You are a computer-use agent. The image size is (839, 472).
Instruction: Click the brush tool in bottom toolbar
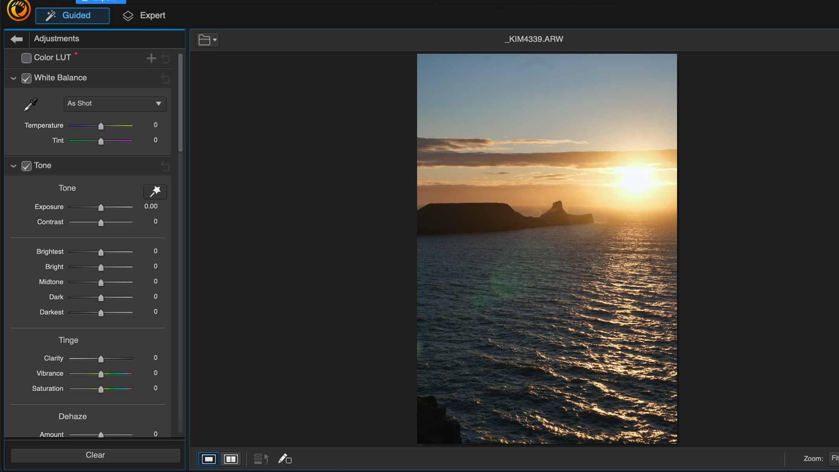(x=284, y=459)
